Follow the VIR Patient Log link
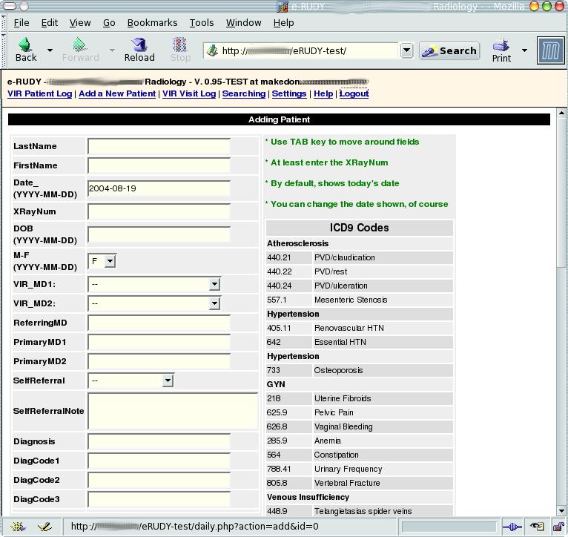Screen dimensions: 568x537 coord(39,93)
